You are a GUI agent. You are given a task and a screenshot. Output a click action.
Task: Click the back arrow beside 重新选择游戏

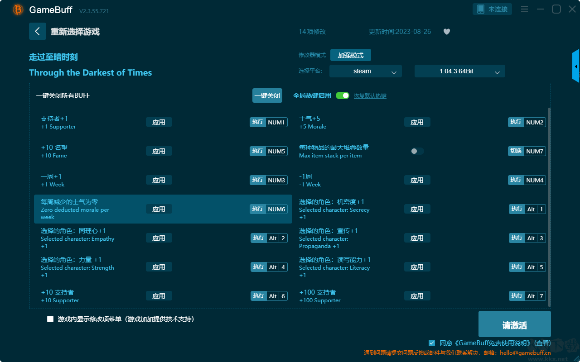(x=38, y=31)
